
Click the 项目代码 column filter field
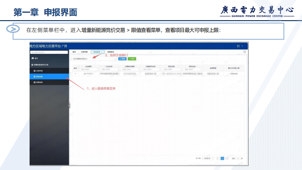(x=171, y=69)
